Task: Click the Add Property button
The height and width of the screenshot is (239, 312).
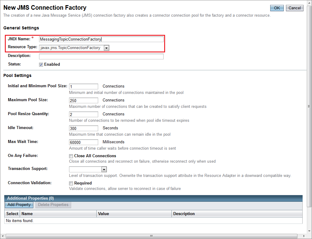Action: [19, 205]
